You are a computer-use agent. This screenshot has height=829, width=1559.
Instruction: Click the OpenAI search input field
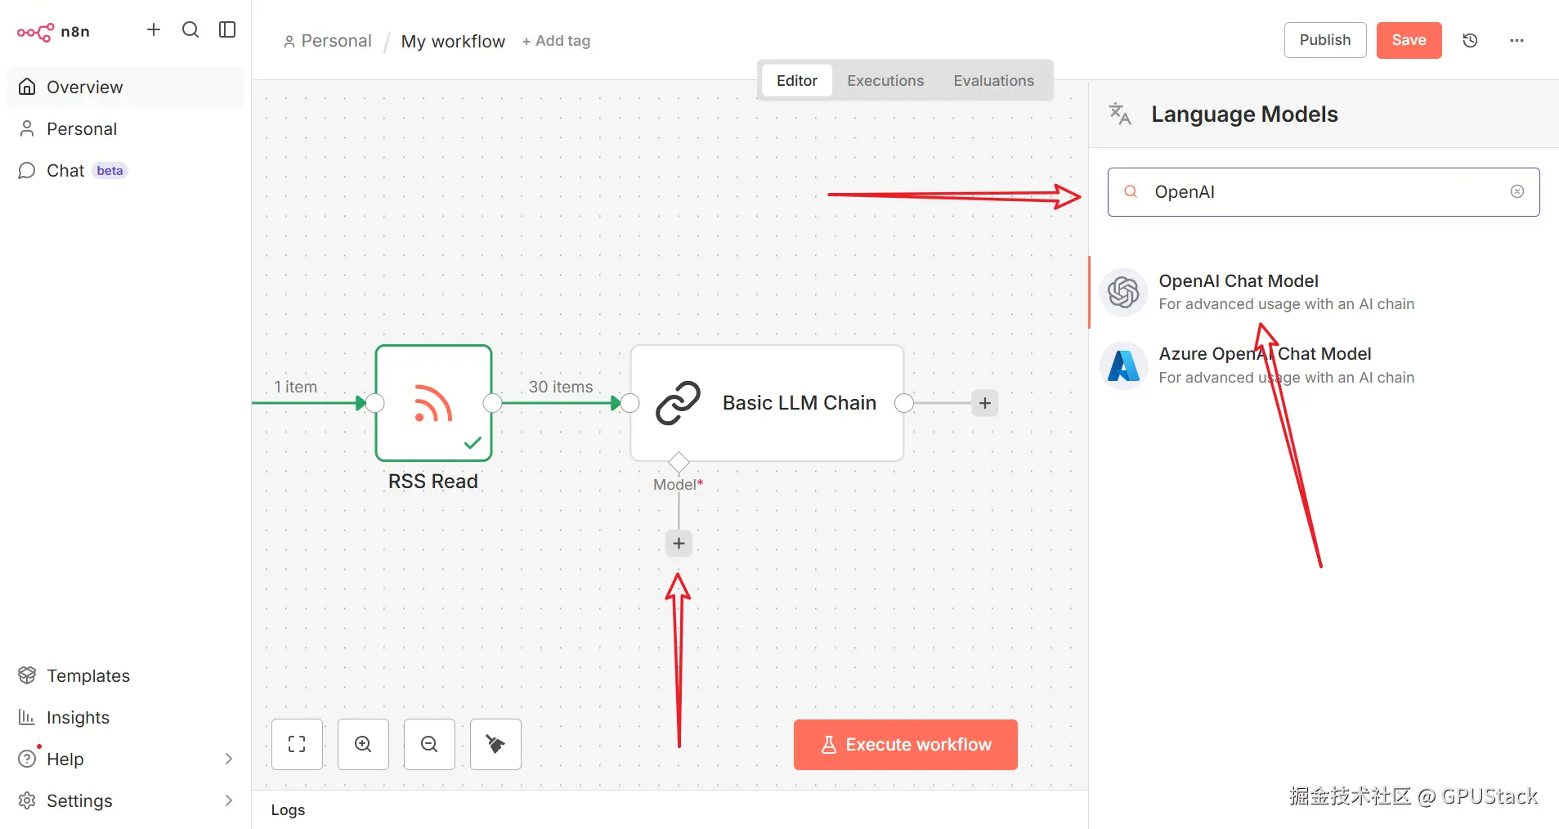tap(1324, 192)
